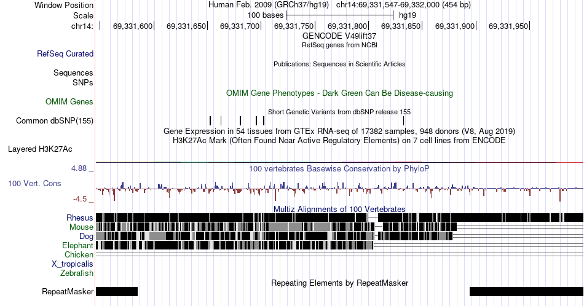584x306 pixels.
Task: Click Short Genetic Variants from dbSNP title
Action: coord(339,112)
